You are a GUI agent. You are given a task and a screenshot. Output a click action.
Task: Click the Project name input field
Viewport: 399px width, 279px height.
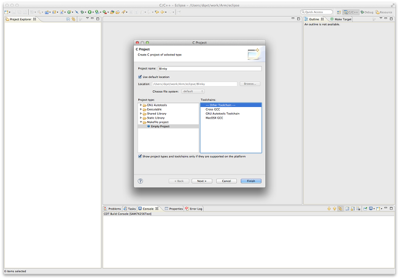click(x=210, y=69)
